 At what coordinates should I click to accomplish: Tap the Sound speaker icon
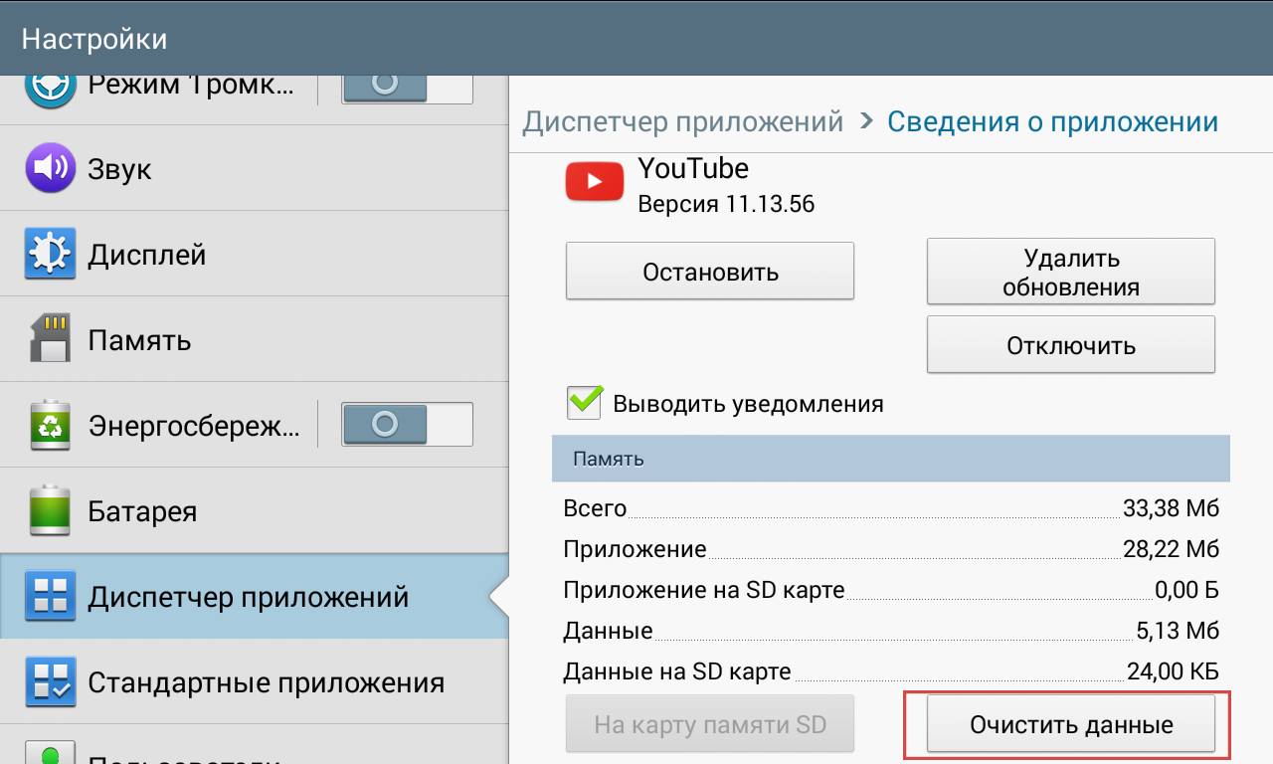50,168
